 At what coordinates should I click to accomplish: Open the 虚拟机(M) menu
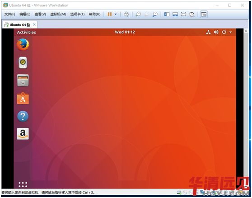pos(58,14)
